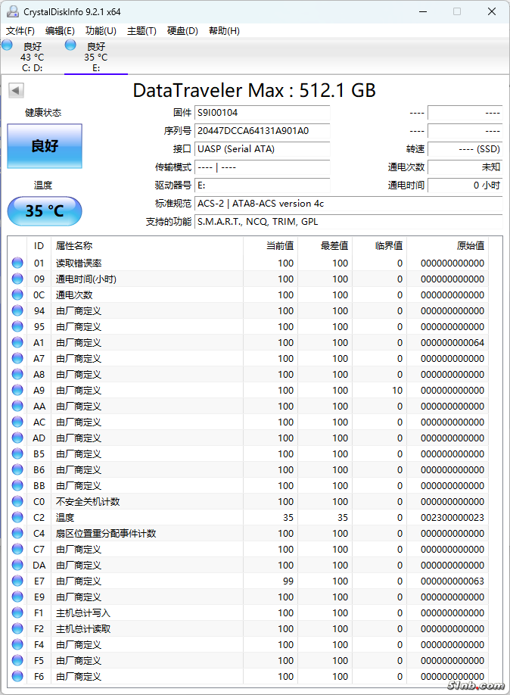Open the 功能(U) menu
The width and height of the screenshot is (510, 695).
coord(101,31)
